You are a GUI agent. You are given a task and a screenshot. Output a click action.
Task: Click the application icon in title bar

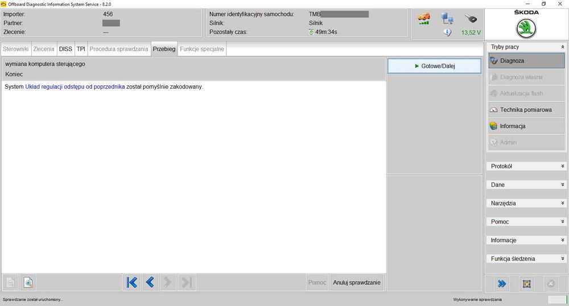(x=3, y=4)
